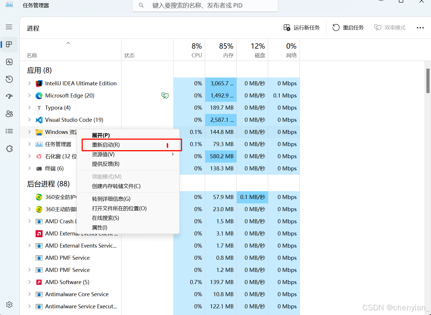Image resolution: width=431 pixels, height=315 pixels.
Task: Expand the 终端 (6) process group
Action: point(29,168)
